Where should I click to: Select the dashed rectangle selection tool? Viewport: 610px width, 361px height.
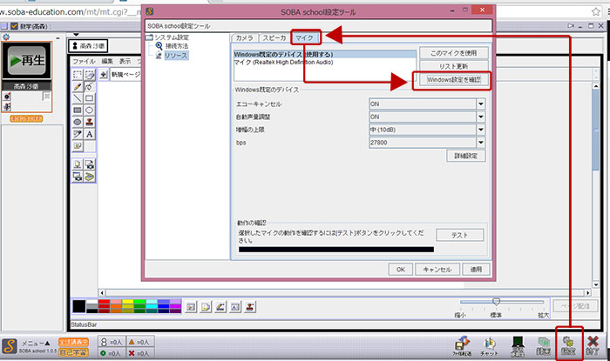78,75
